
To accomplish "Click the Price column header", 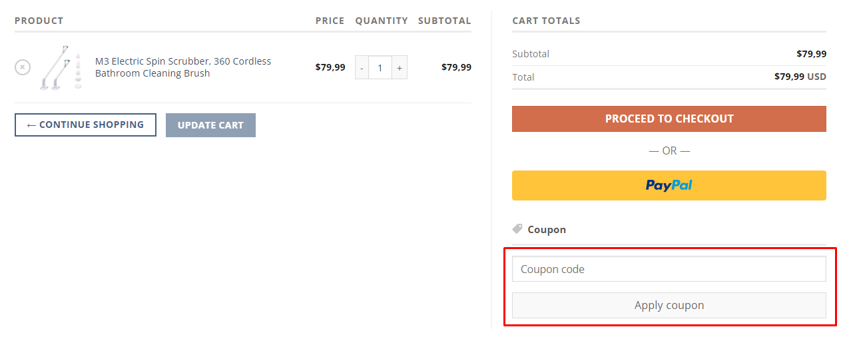I will [330, 21].
